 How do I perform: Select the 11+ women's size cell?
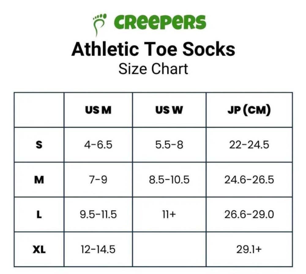tap(169, 214)
